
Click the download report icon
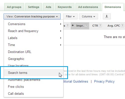107,16
